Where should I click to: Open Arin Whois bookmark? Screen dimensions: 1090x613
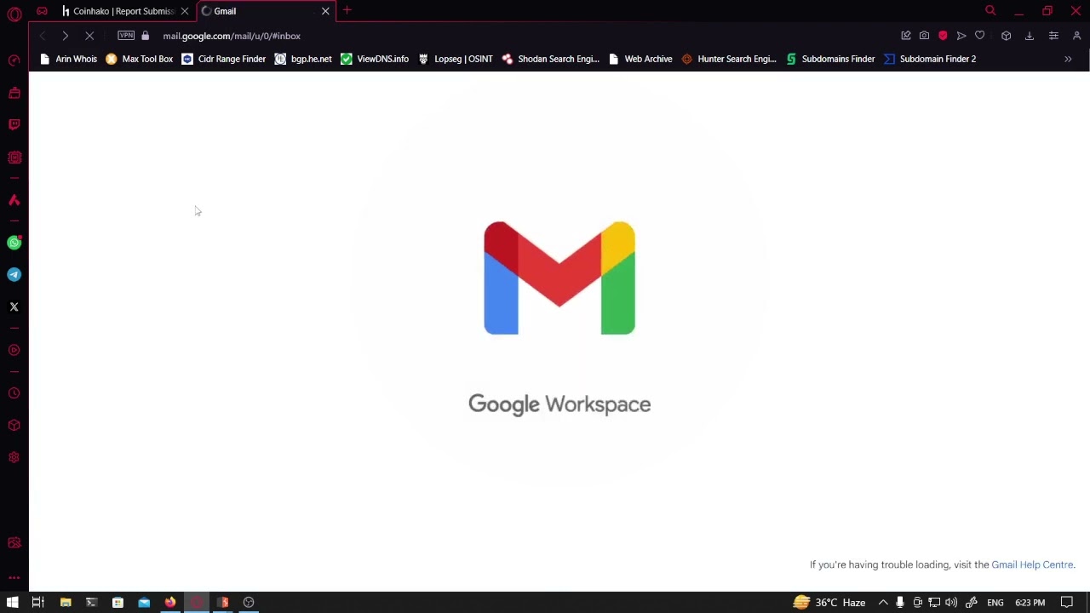click(68, 59)
